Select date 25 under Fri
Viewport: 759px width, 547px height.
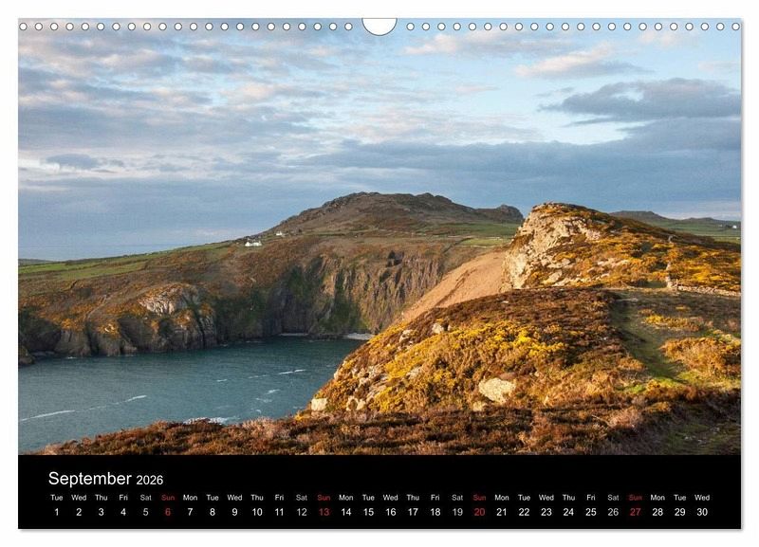coord(591,512)
